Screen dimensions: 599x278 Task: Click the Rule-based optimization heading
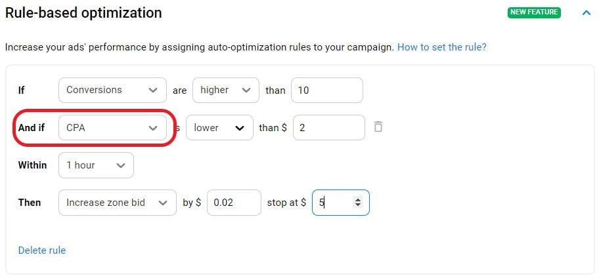[83, 12]
